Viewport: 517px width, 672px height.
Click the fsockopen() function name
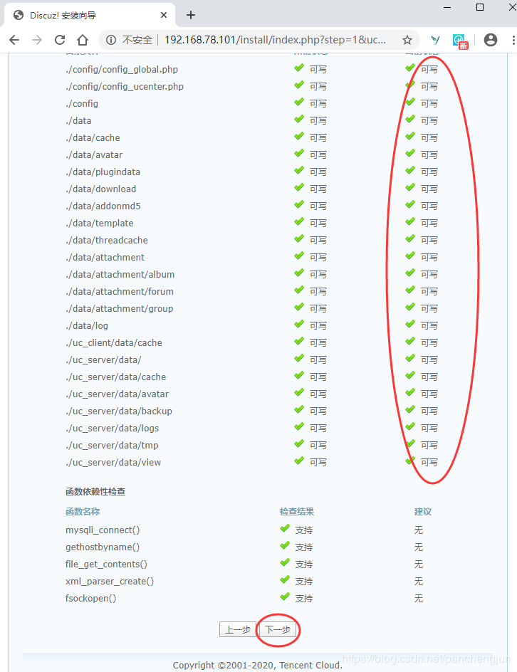(91, 598)
